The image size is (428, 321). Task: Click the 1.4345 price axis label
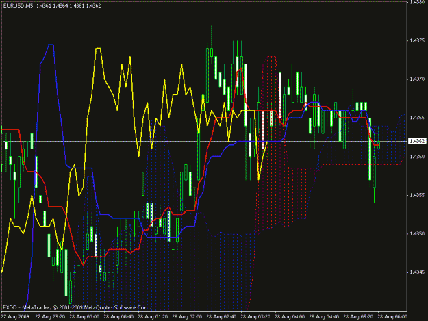[x=417, y=272]
